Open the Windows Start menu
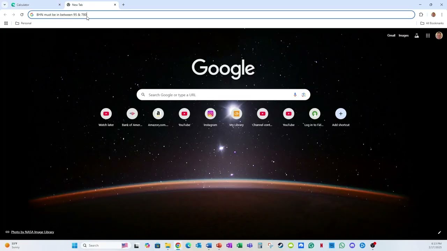Viewport: 447px width, 251px height. click(74, 245)
